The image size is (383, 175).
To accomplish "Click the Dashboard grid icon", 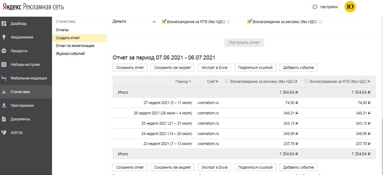I will point(4,23).
